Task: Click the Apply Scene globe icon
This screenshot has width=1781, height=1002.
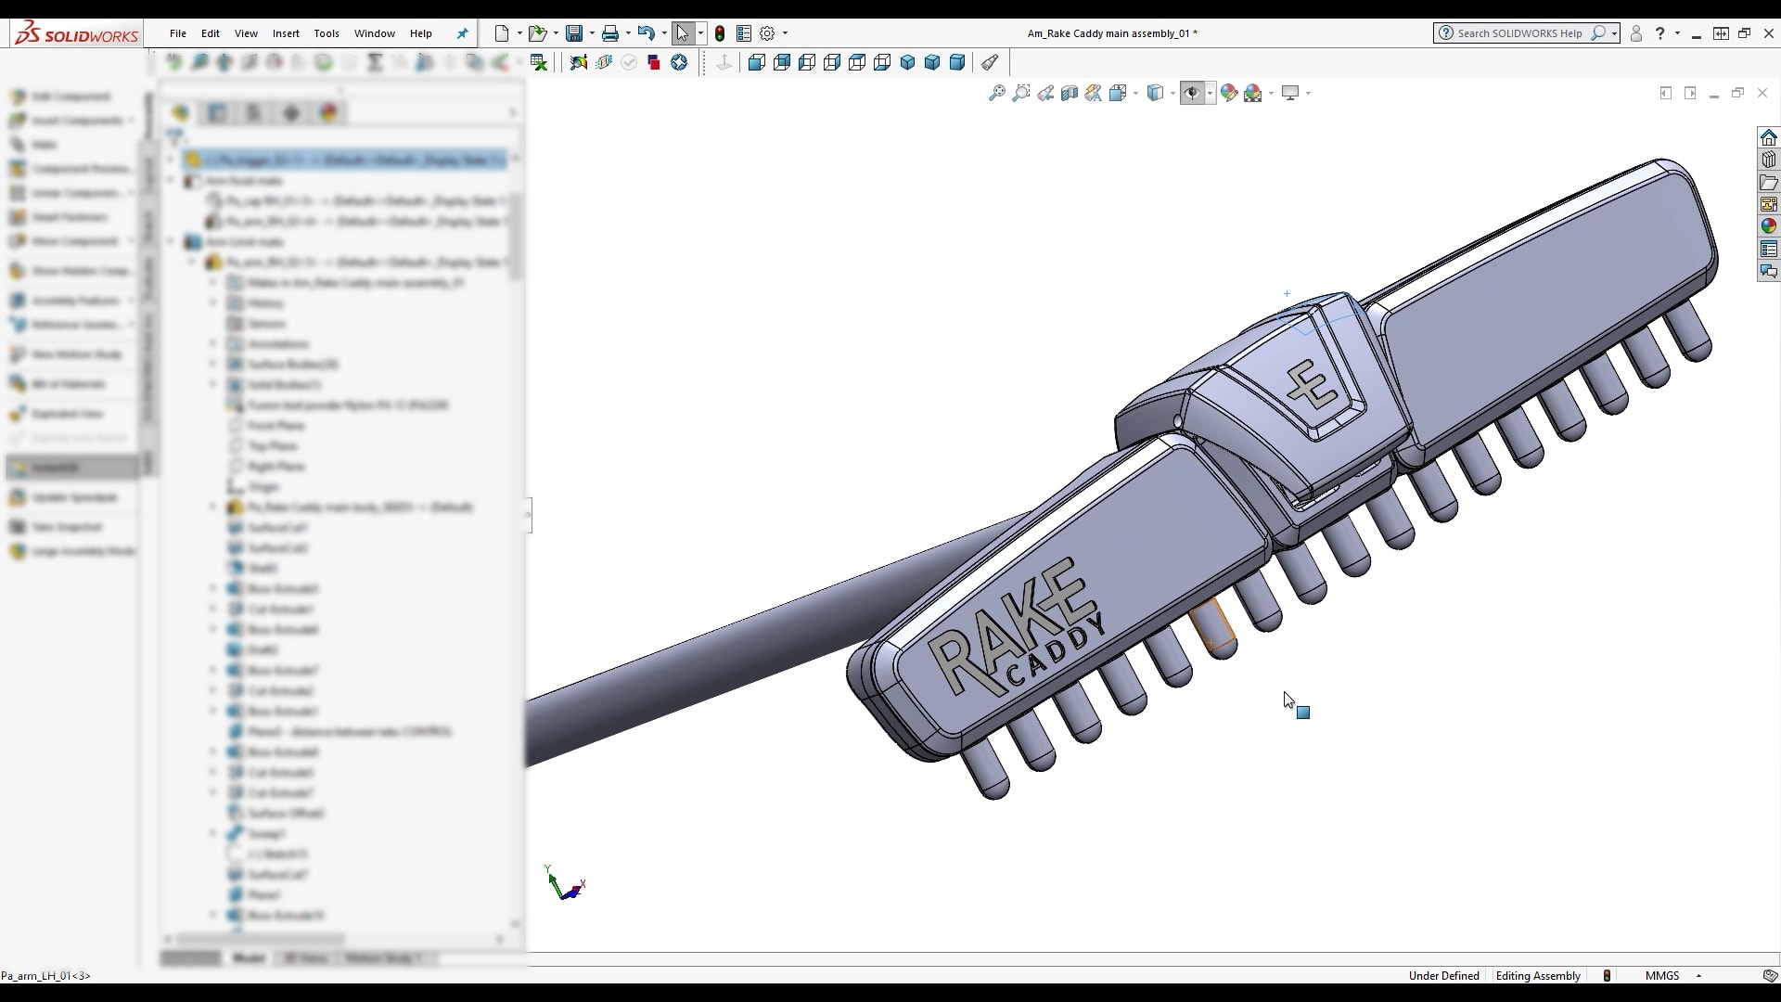Action: click(x=1254, y=92)
